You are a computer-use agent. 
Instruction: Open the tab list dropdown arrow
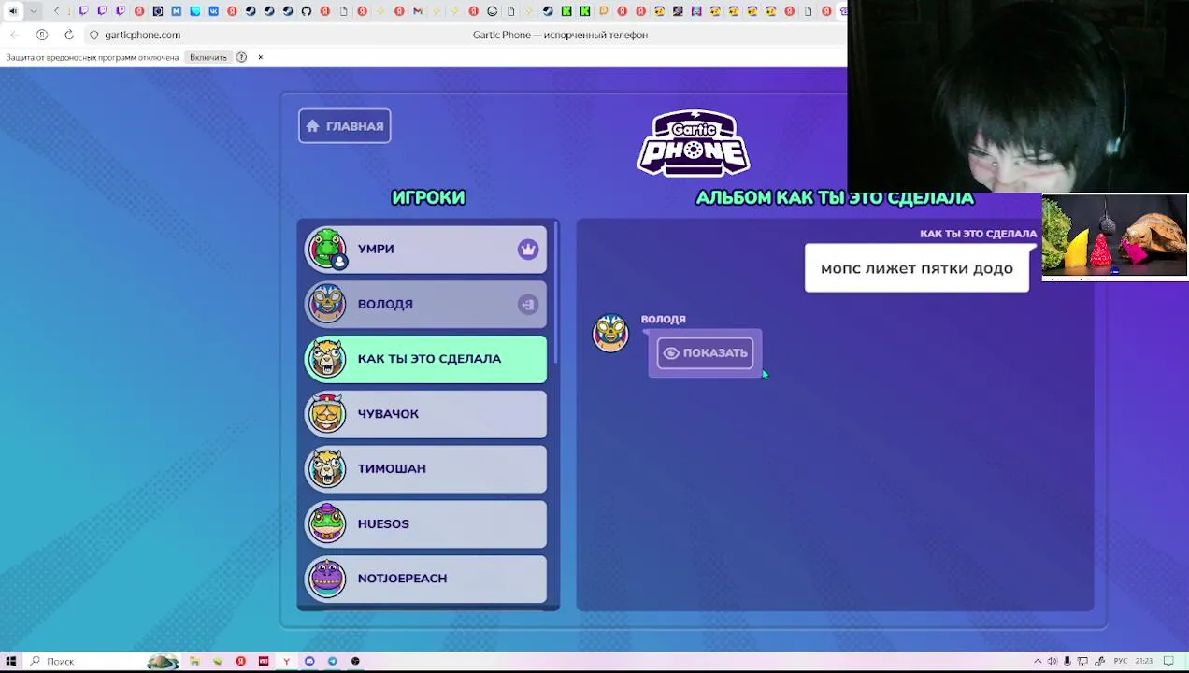(34, 11)
